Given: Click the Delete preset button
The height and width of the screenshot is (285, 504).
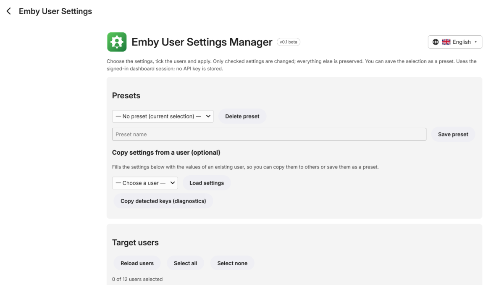Looking at the screenshot, I should pos(242,116).
